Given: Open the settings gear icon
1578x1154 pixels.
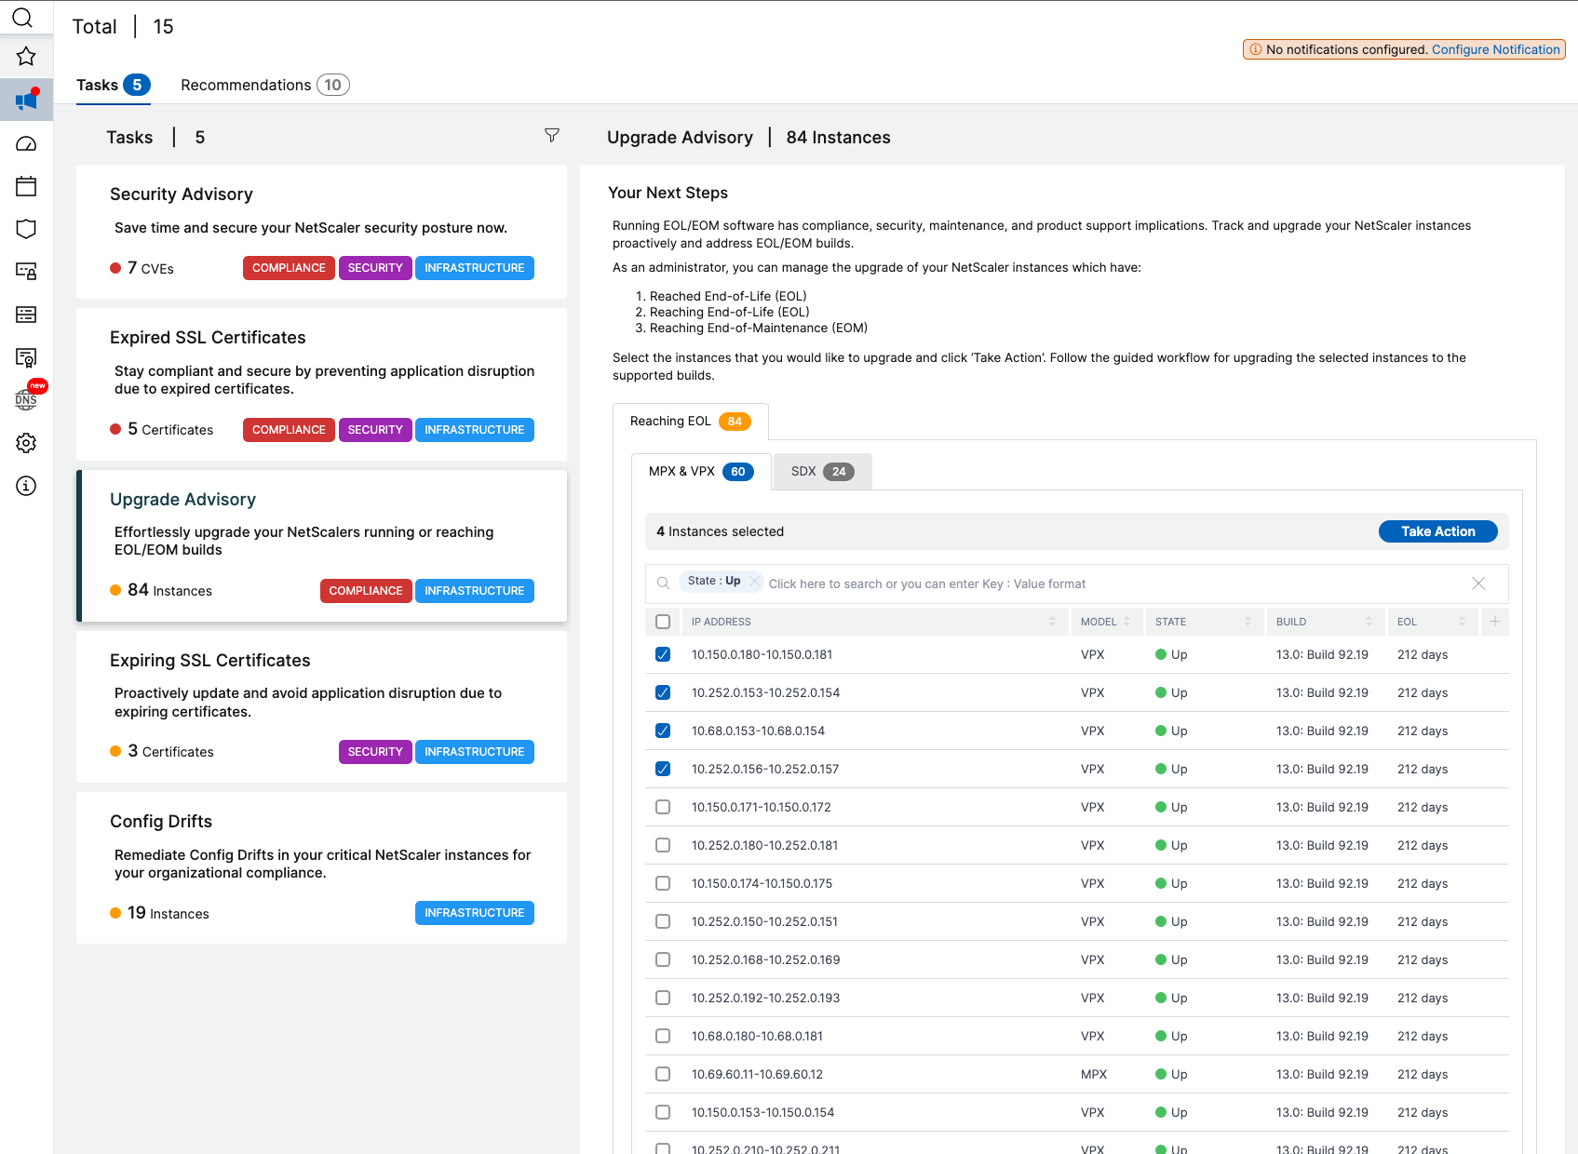Looking at the screenshot, I should pyautogui.click(x=26, y=443).
